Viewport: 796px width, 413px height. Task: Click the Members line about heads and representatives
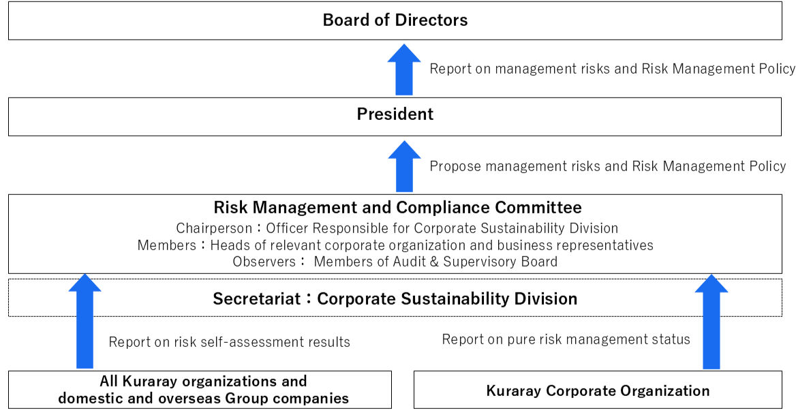click(x=395, y=245)
